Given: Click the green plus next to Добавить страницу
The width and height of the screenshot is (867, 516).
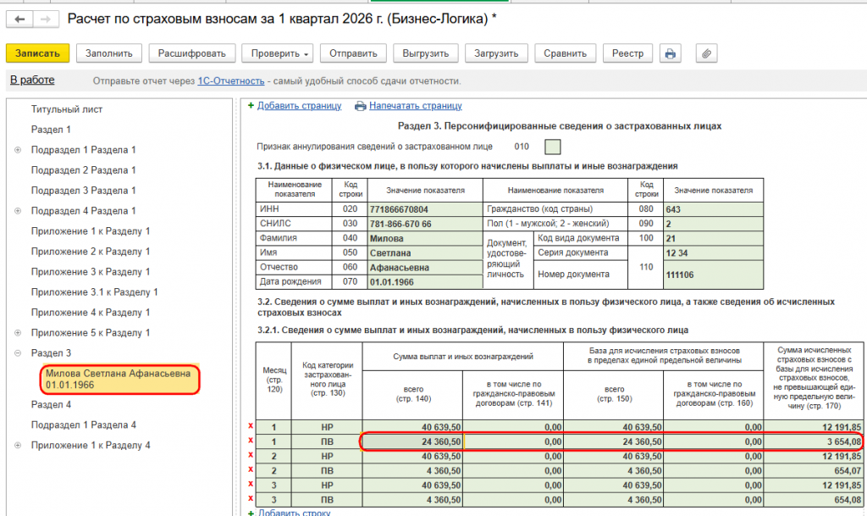Looking at the screenshot, I should pos(251,106).
